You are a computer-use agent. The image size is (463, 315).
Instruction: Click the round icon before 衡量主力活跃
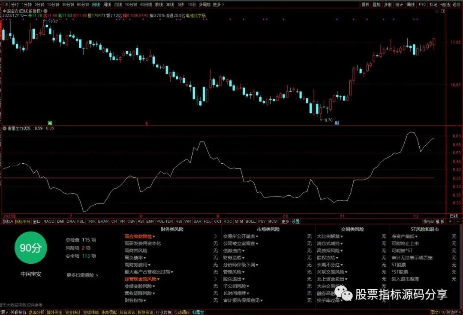4,128
